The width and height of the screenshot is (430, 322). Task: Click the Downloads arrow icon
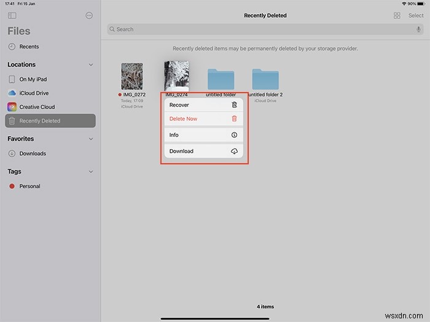(12, 153)
